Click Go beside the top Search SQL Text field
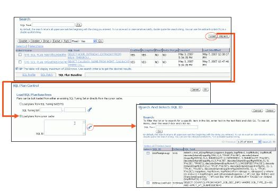 [x=78, y=25]
